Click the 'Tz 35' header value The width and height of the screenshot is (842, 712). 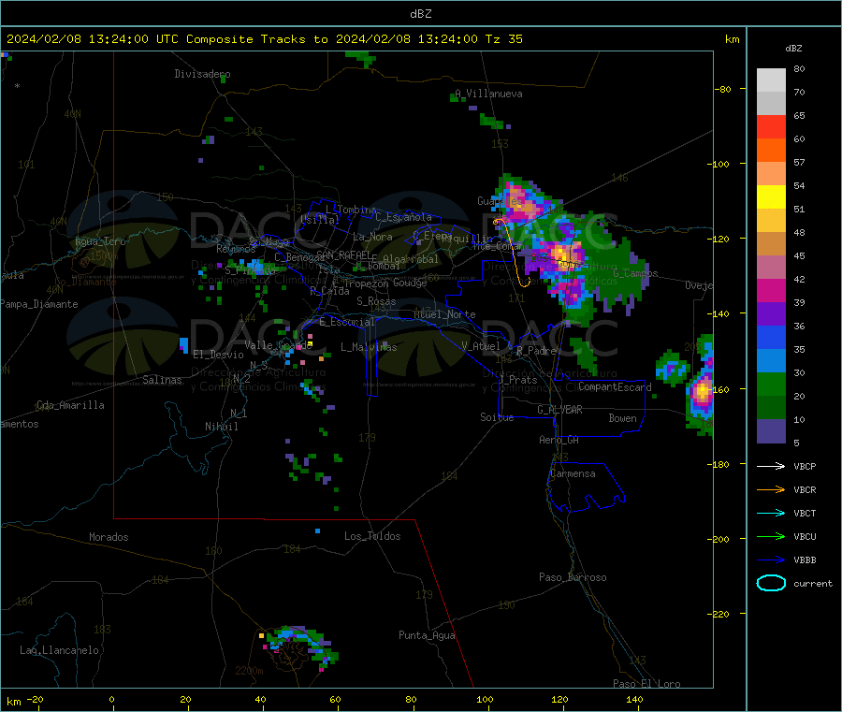[503, 39]
